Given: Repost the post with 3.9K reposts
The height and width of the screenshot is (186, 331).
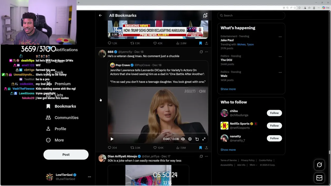Looking at the screenshot, I should click(x=135, y=148).
